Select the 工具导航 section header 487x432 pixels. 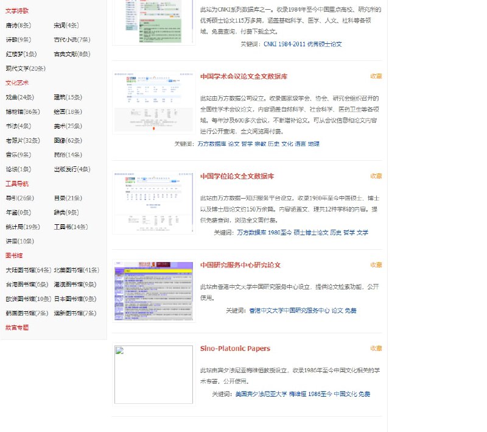(x=18, y=184)
